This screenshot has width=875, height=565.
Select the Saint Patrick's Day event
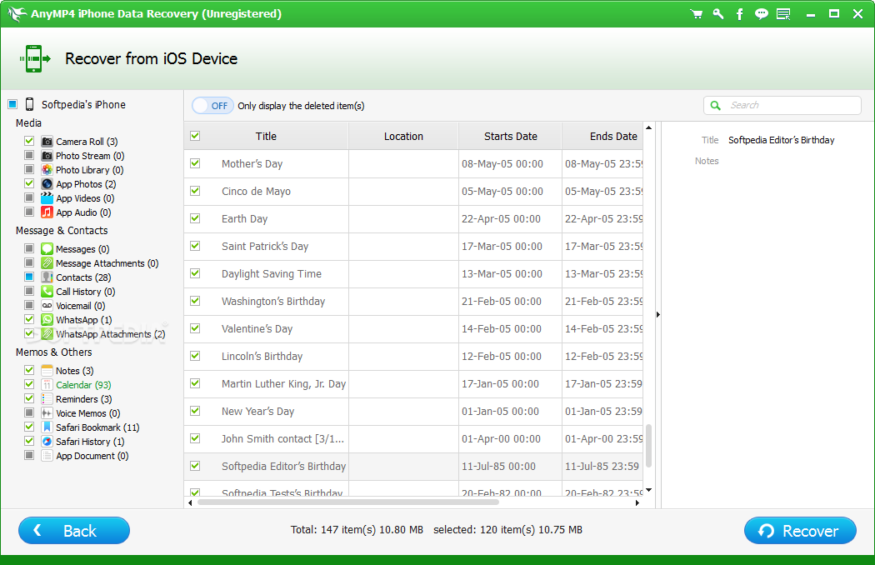[x=413, y=246]
